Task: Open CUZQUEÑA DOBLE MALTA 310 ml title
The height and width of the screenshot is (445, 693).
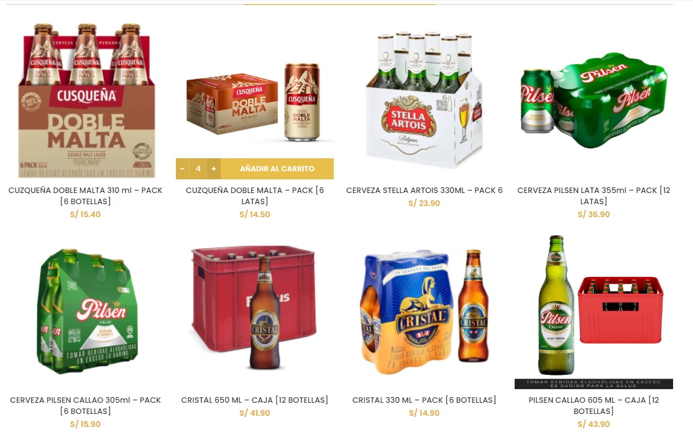Action: pyautogui.click(x=85, y=196)
